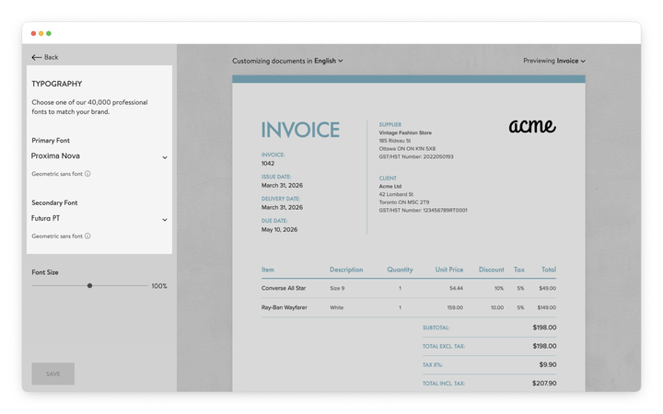
Task: Click the acme logo on invoice
Action: pyautogui.click(x=532, y=126)
